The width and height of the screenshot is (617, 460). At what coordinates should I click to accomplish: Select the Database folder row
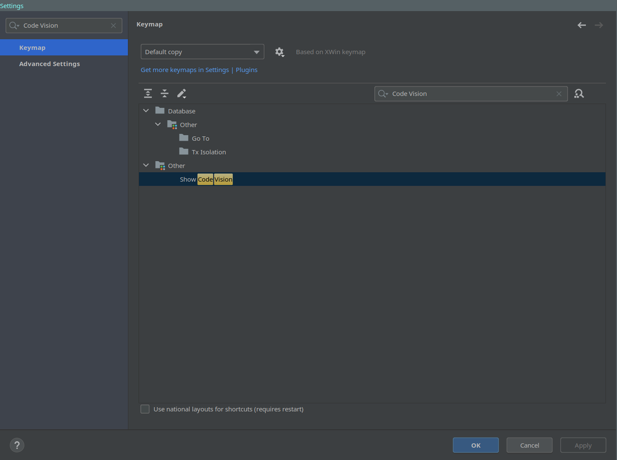point(372,111)
